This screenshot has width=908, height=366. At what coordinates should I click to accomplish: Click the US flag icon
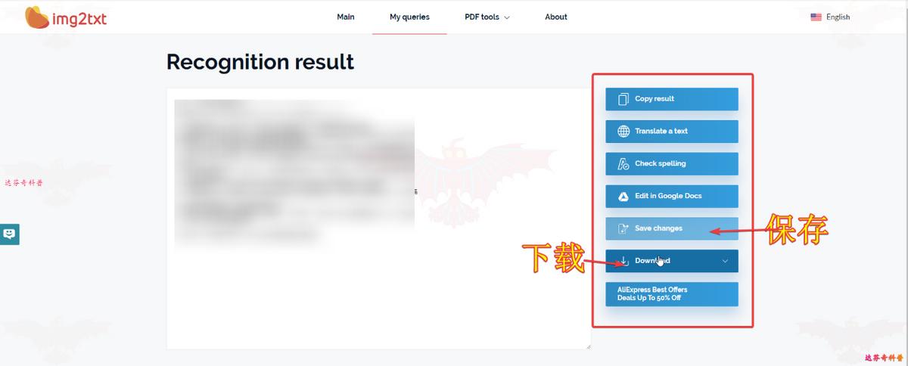tap(816, 17)
